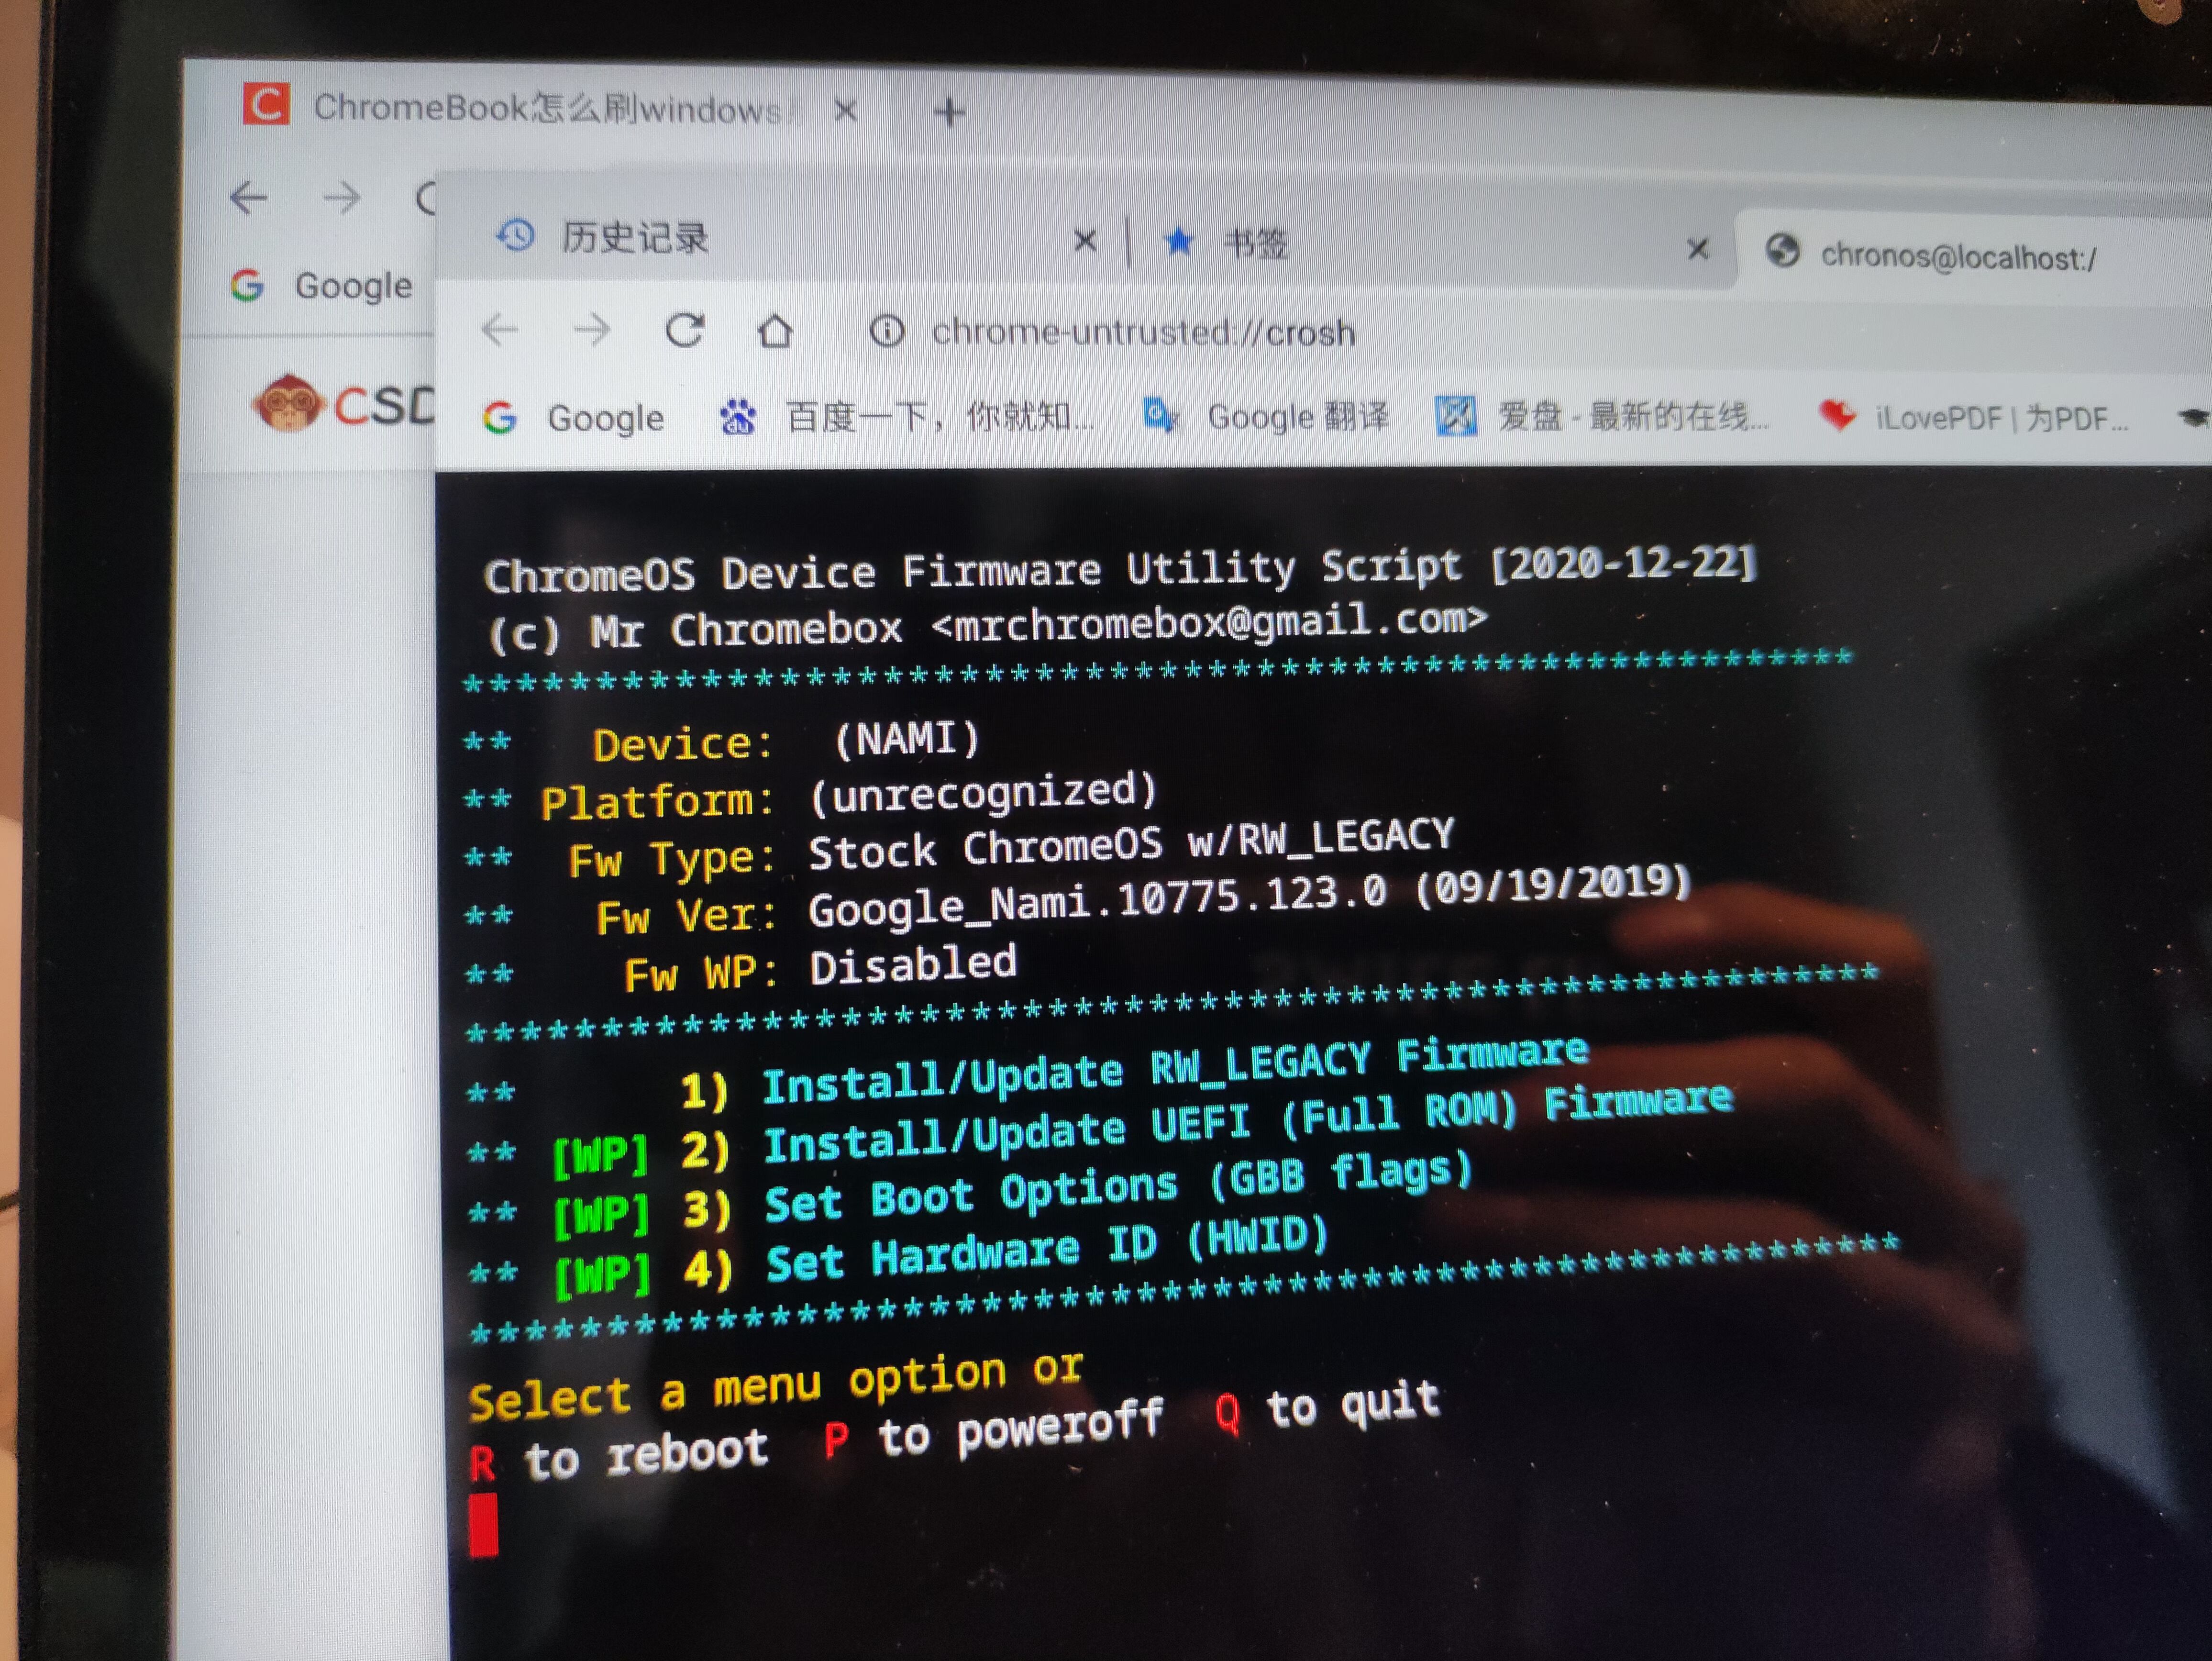The height and width of the screenshot is (1661, 2212).
Task: Click the blue star bookmarks tab icon
Action: point(1179,241)
